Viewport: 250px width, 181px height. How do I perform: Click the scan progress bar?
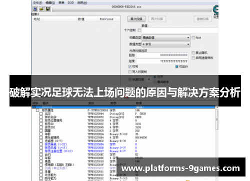(131, 10)
